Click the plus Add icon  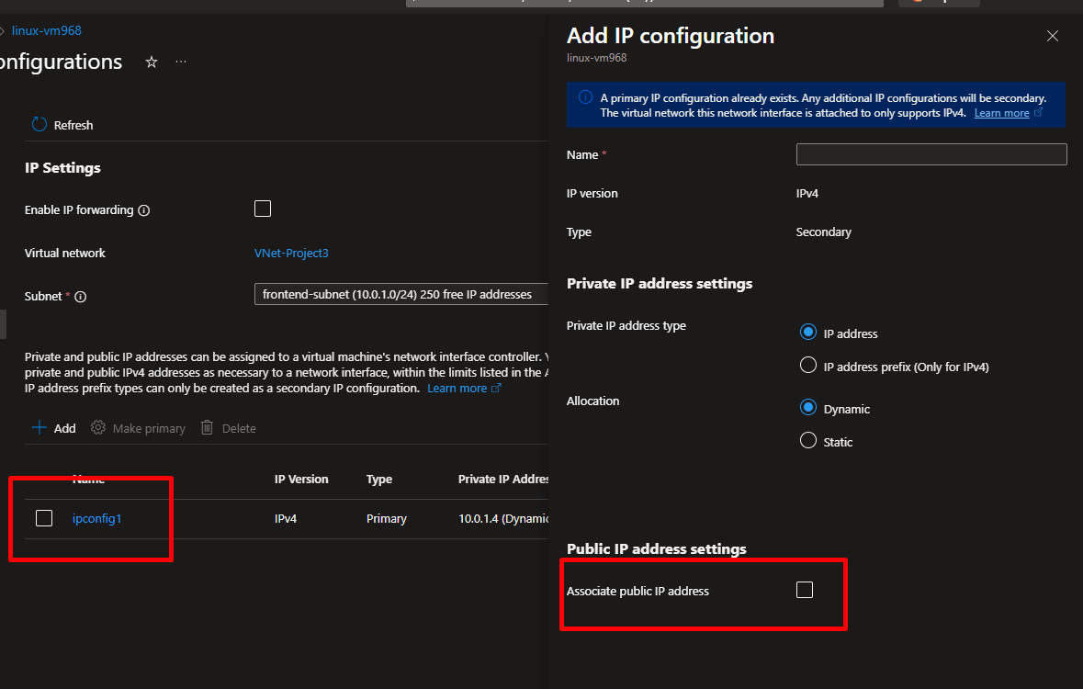click(39, 428)
